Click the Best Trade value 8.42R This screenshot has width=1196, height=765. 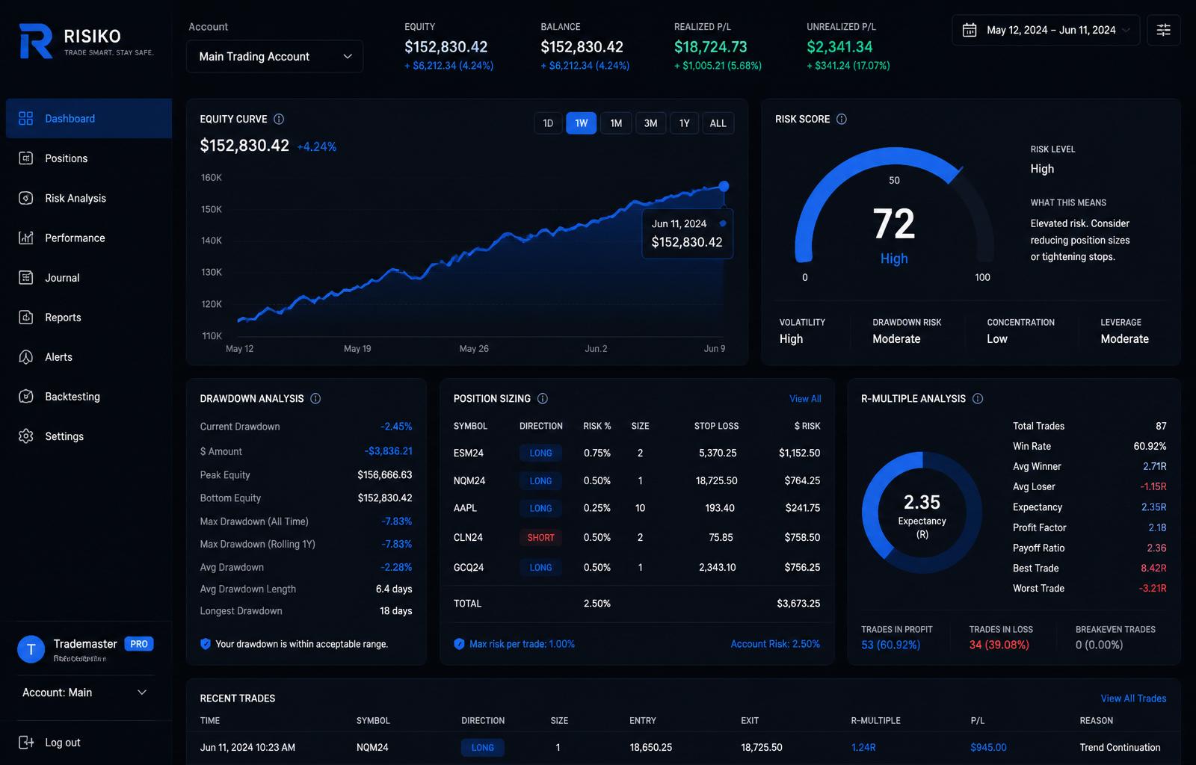coord(1153,568)
